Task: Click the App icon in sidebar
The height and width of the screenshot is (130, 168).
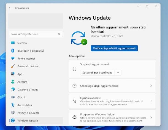Action: (x=13, y=74)
